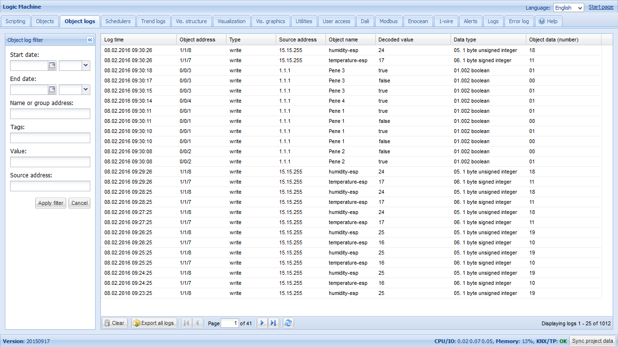Apply the object log filter

click(x=51, y=203)
